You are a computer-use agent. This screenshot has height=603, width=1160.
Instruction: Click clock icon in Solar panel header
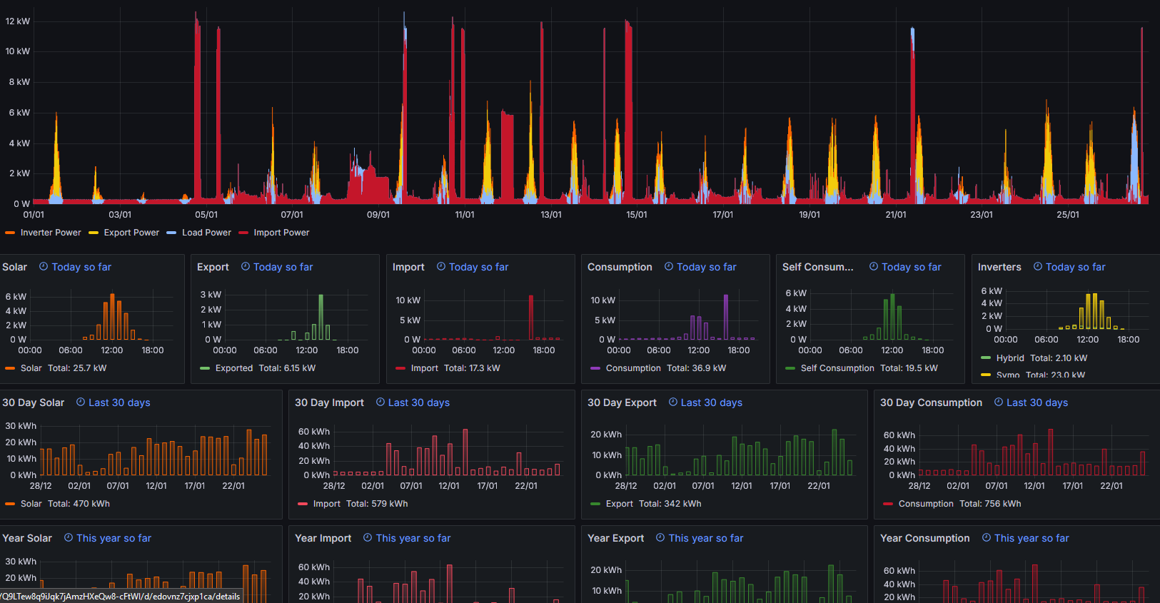[44, 266]
